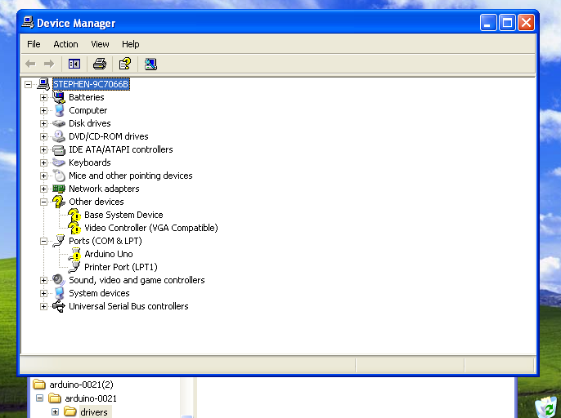Expand Sound, video and game controllers

43,280
